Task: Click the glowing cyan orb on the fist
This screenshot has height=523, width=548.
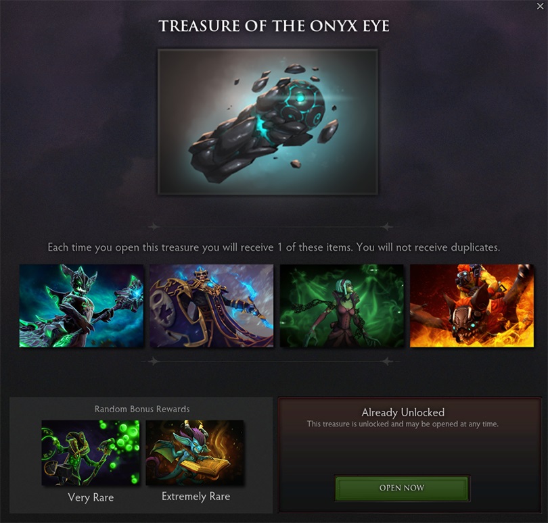Action: [x=300, y=99]
